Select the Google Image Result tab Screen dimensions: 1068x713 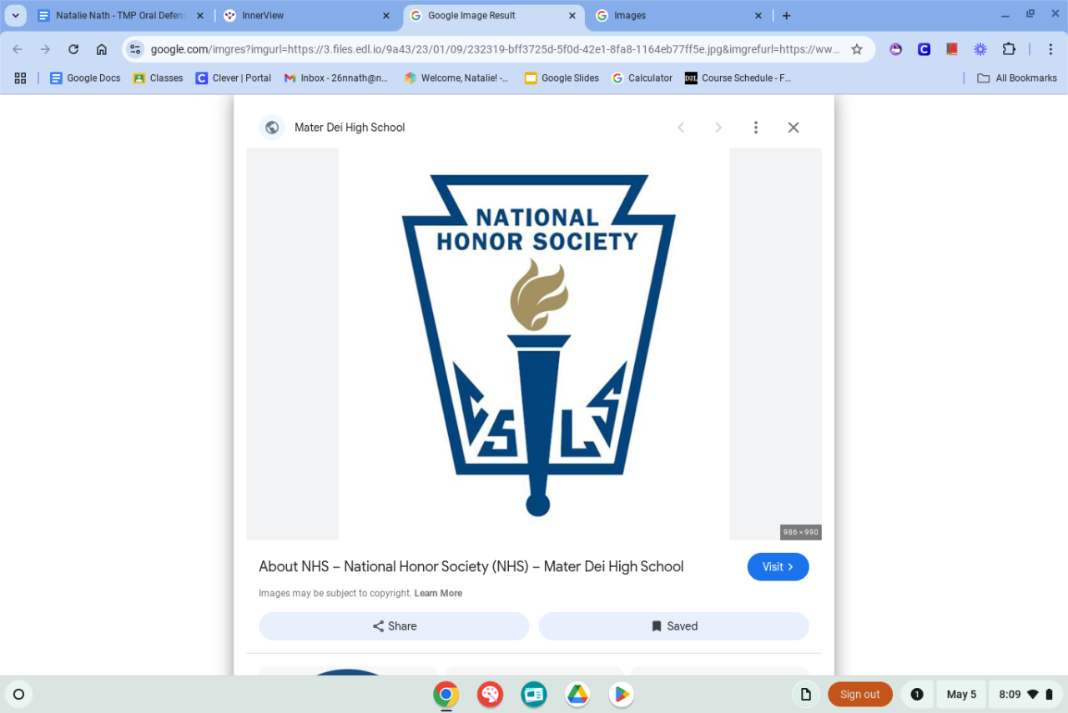[493, 15]
